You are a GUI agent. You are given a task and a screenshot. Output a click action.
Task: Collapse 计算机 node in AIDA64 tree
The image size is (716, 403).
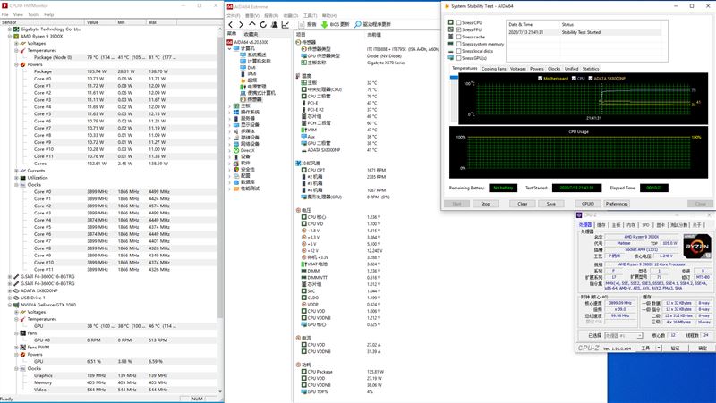click(x=230, y=48)
